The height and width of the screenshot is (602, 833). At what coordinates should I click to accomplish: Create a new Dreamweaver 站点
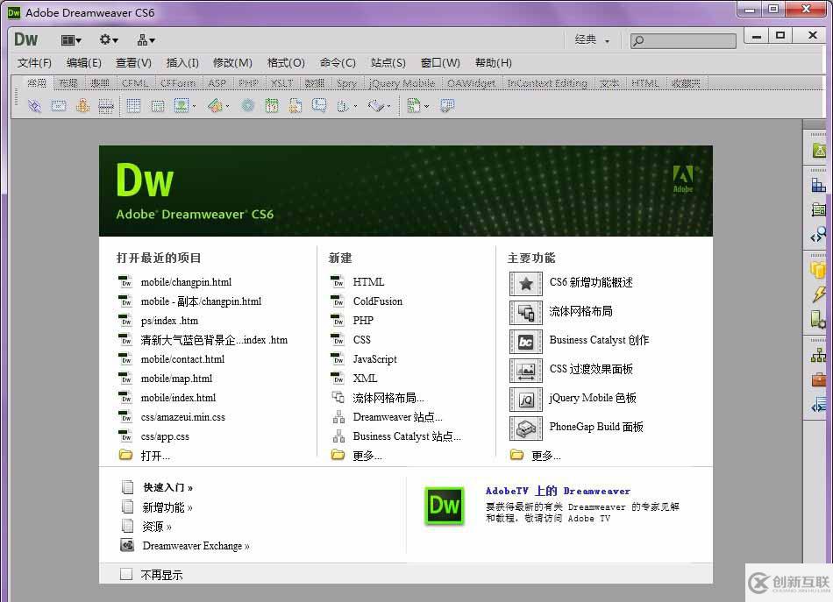(397, 417)
